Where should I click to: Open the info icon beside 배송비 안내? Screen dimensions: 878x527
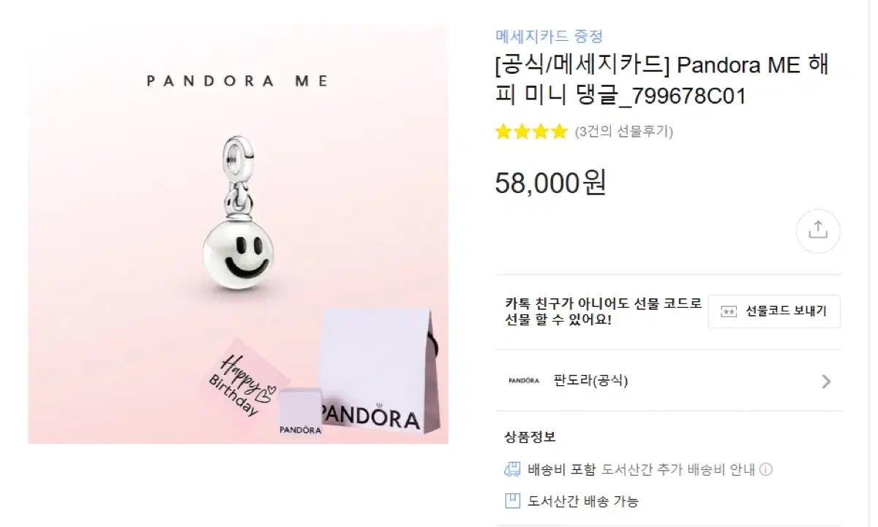click(x=766, y=469)
